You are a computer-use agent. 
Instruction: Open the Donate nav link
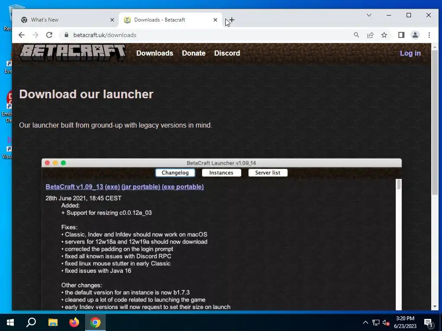coord(194,53)
